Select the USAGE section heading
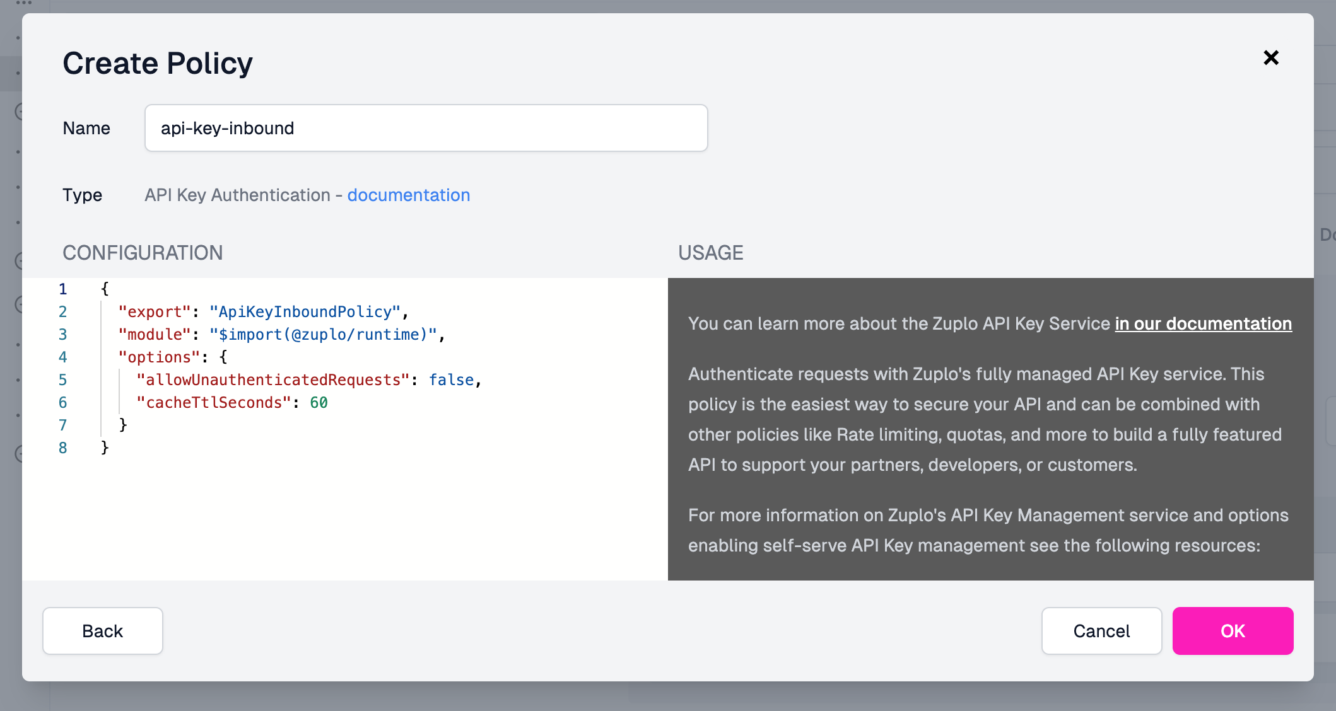The height and width of the screenshot is (711, 1336). (x=711, y=253)
